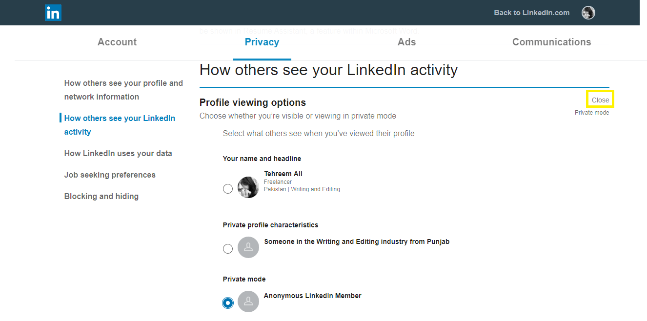The image size is (647, 321).
Task: Open the Ads tab
Action: [x=407, y=42]
